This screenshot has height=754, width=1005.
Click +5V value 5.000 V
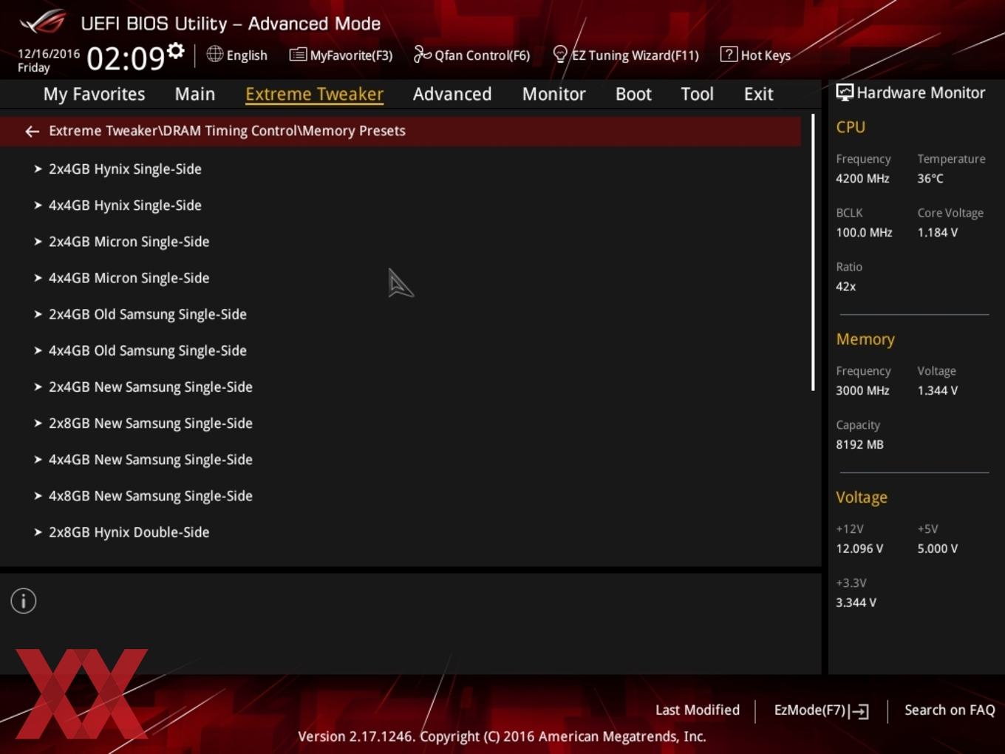(937, 548)
